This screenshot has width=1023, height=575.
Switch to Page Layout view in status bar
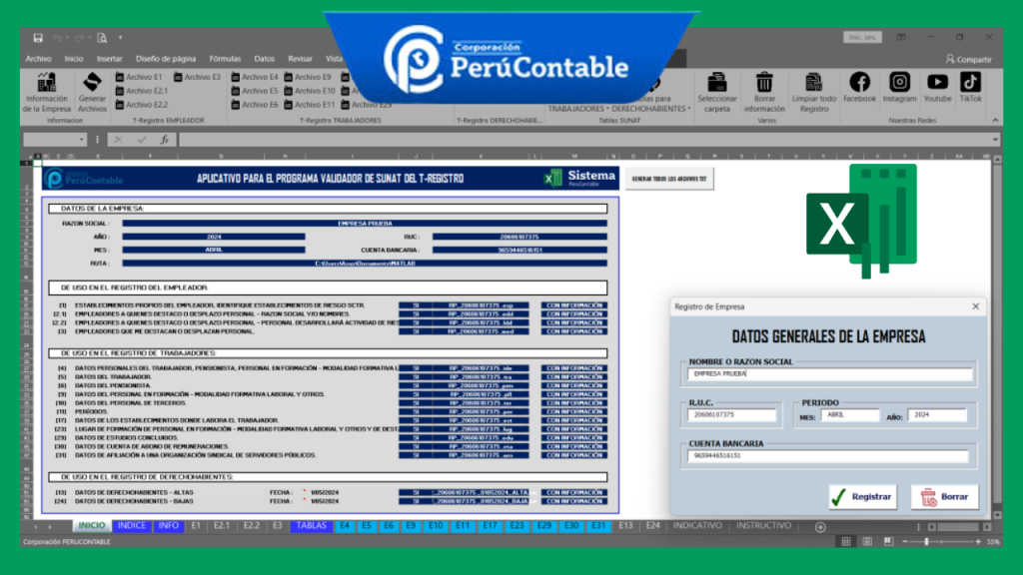click(x=867, y=542)
